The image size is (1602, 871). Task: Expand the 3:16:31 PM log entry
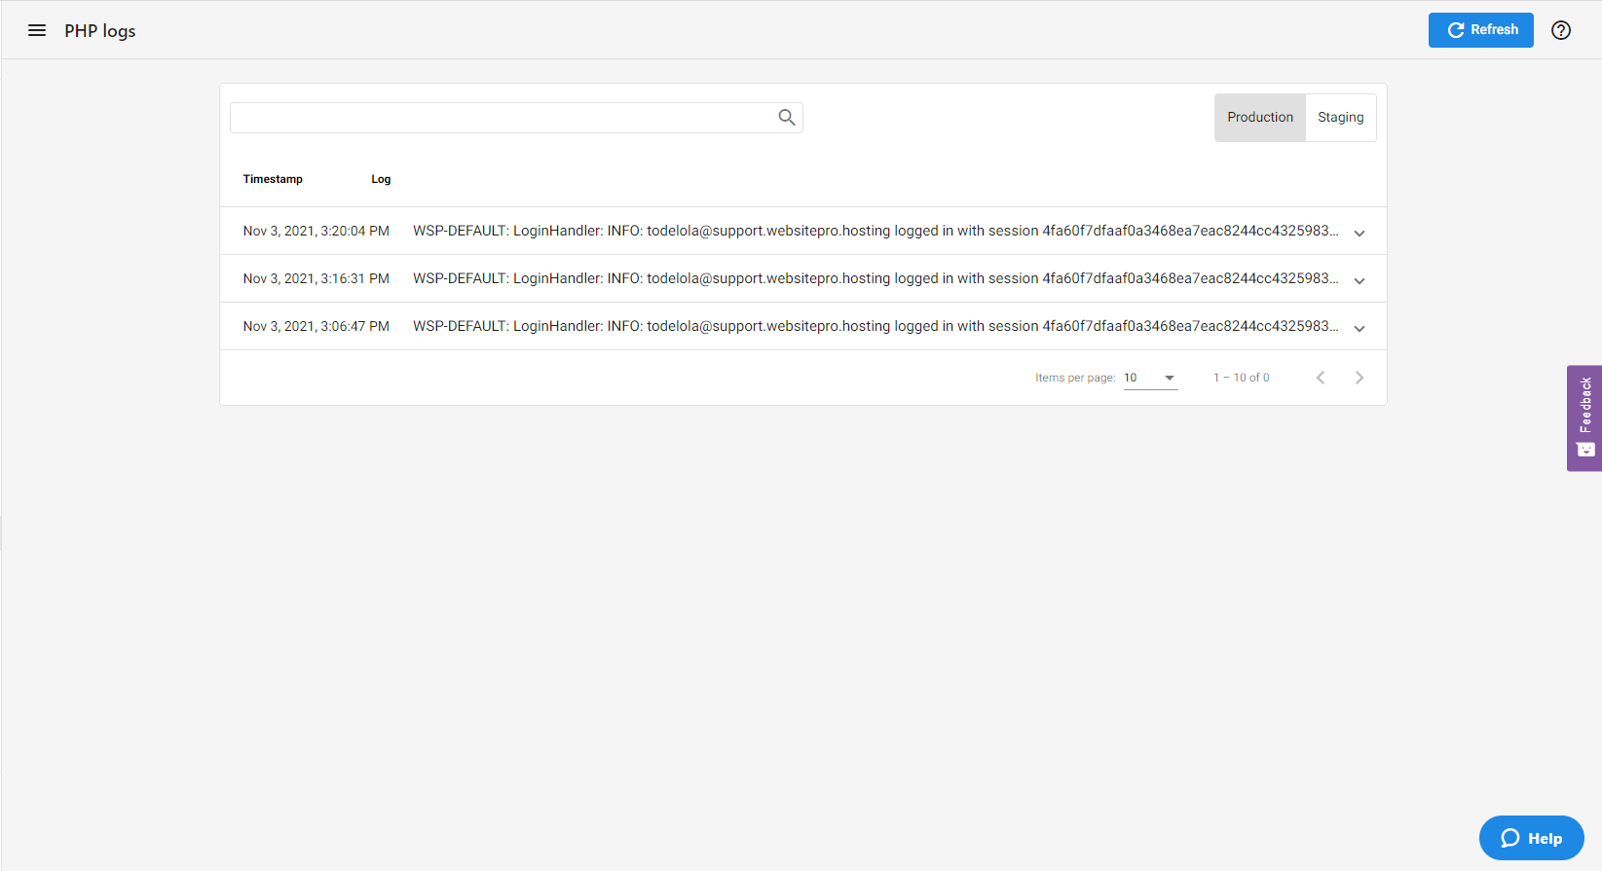[1360, 280]
